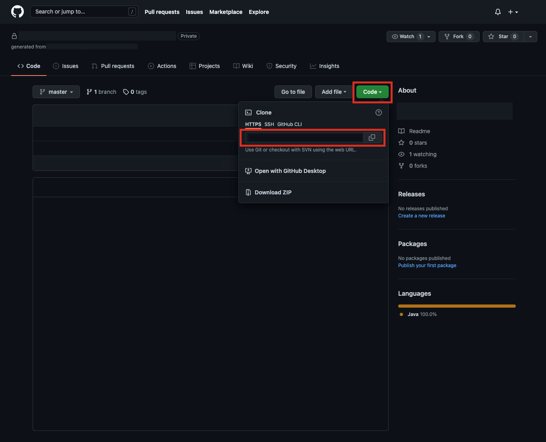Copy the clone URL to clipboard
Image resolution: width=546 pixels, height=442 pixels.
click(x=372, y=138)
